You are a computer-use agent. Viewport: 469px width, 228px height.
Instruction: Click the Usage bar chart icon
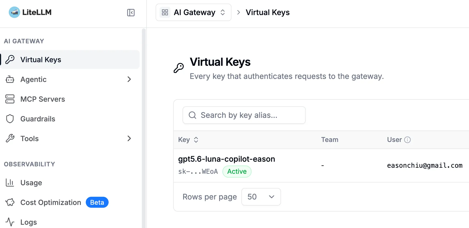click(10, 183)
